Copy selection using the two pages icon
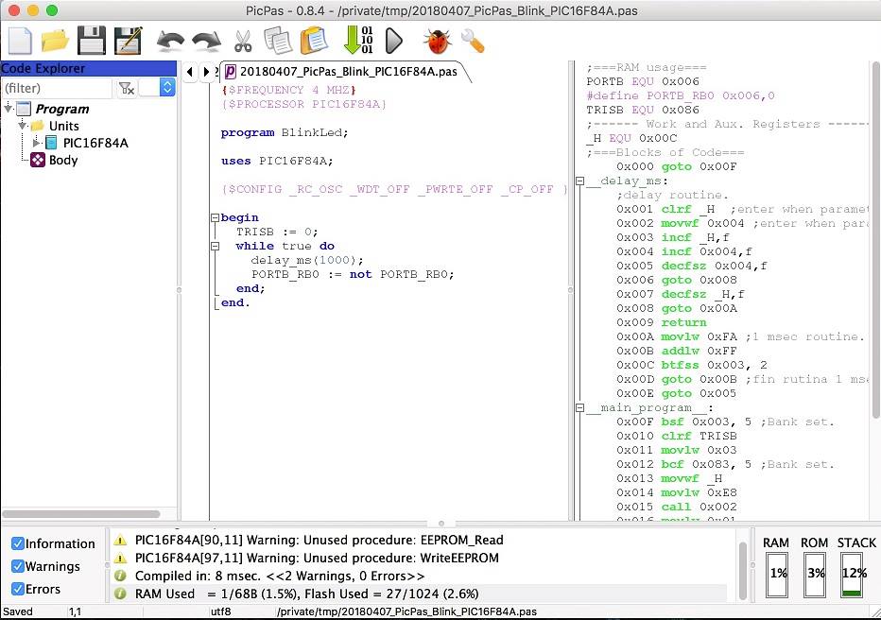 click(278, 41)
